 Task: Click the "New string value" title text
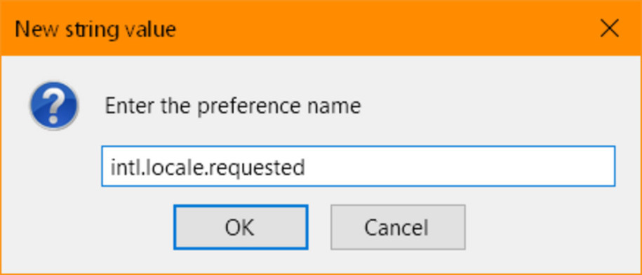(x=95, y=29)
